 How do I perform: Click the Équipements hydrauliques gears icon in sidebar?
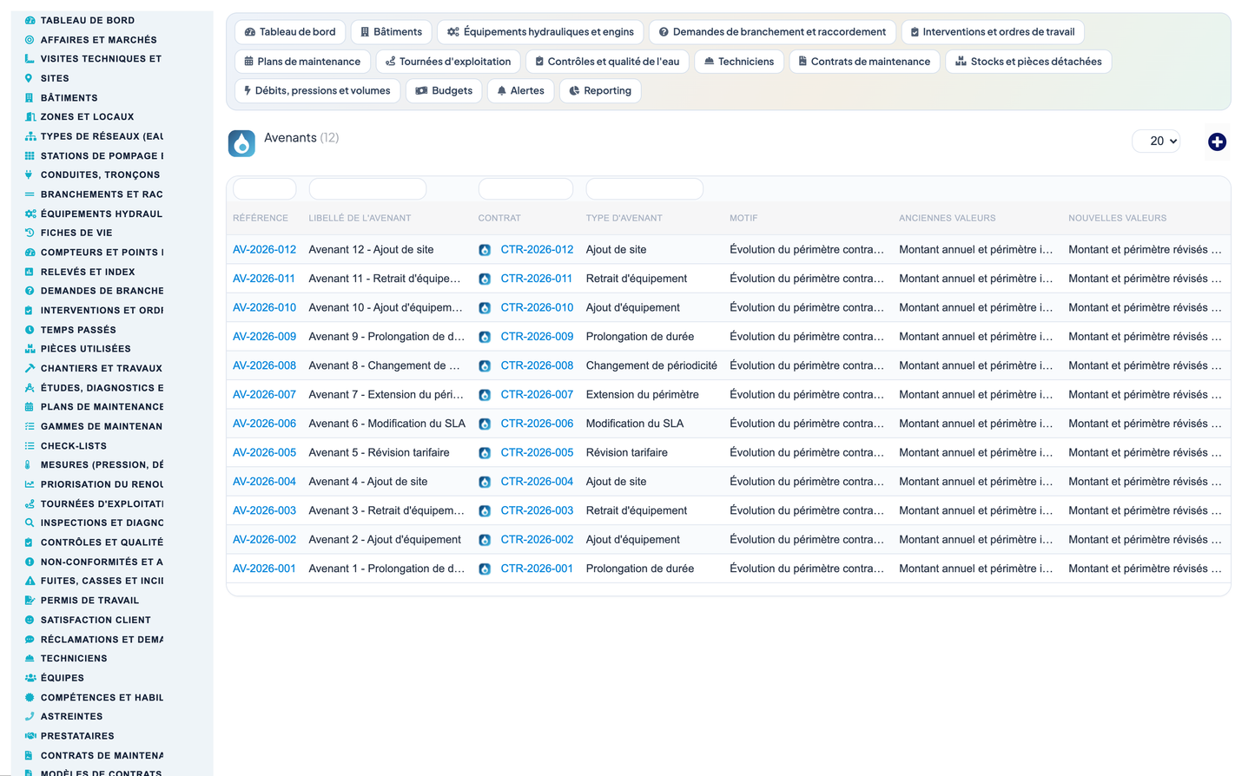tap(30, 214)
